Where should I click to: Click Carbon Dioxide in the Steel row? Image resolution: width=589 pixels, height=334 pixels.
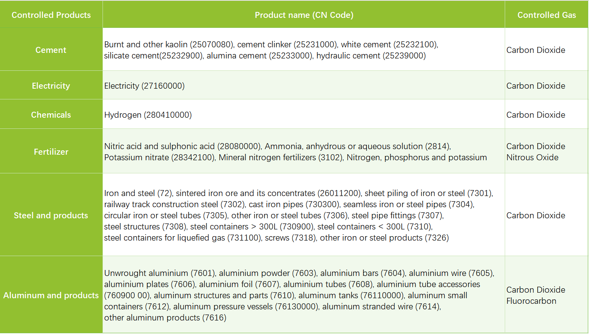pyautogui.click(x=535, y=216)
